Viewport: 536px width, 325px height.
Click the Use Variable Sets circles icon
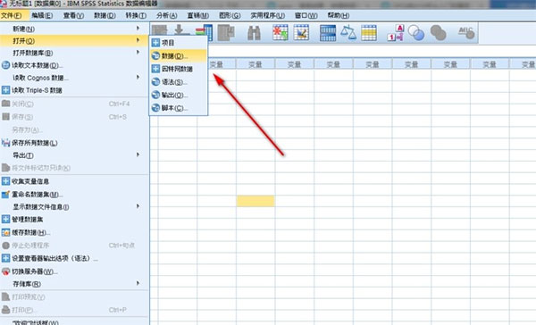(416, 33)
